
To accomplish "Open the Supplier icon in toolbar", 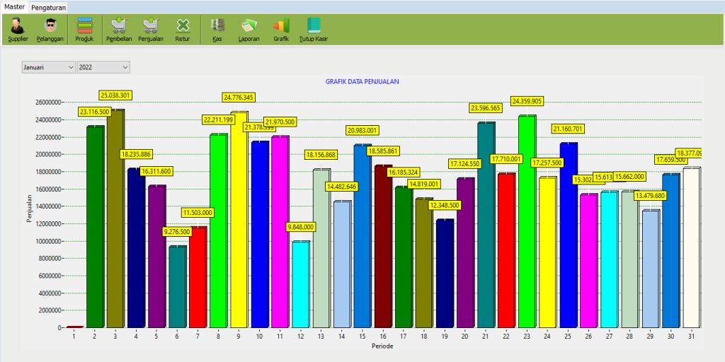I will pyautogui.click(x=18, y=30).
